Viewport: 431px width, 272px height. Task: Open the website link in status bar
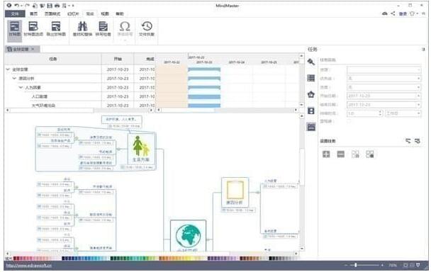click(28, 266)
